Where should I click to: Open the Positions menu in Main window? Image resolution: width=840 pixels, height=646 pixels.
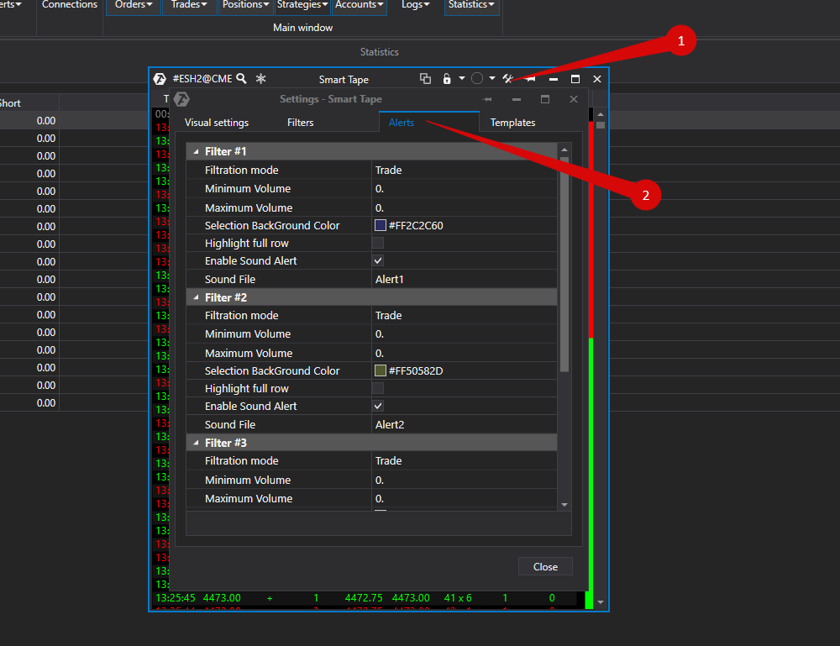click(x=246, y=5)
